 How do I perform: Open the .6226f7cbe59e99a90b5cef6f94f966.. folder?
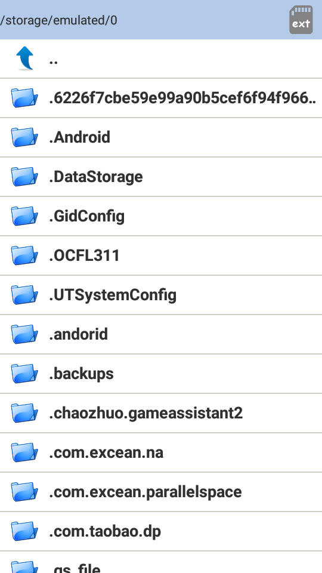click(161, 98)
